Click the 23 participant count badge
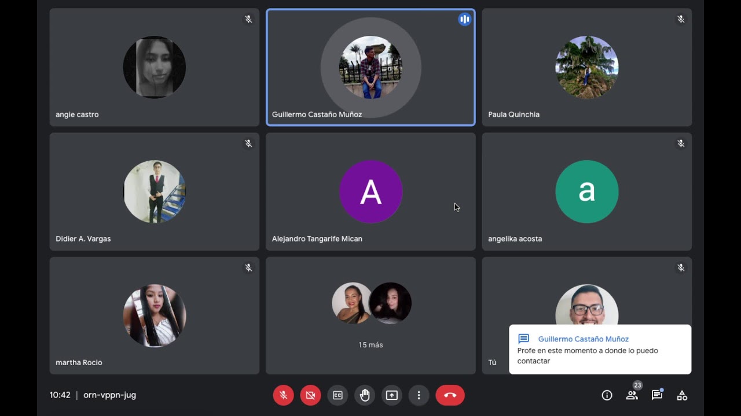Screen dimensions: 741x416 click(637, 385)
